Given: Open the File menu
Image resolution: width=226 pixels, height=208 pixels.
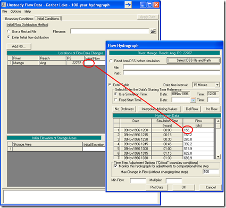Looking at the screenshot, I should 5,12.
